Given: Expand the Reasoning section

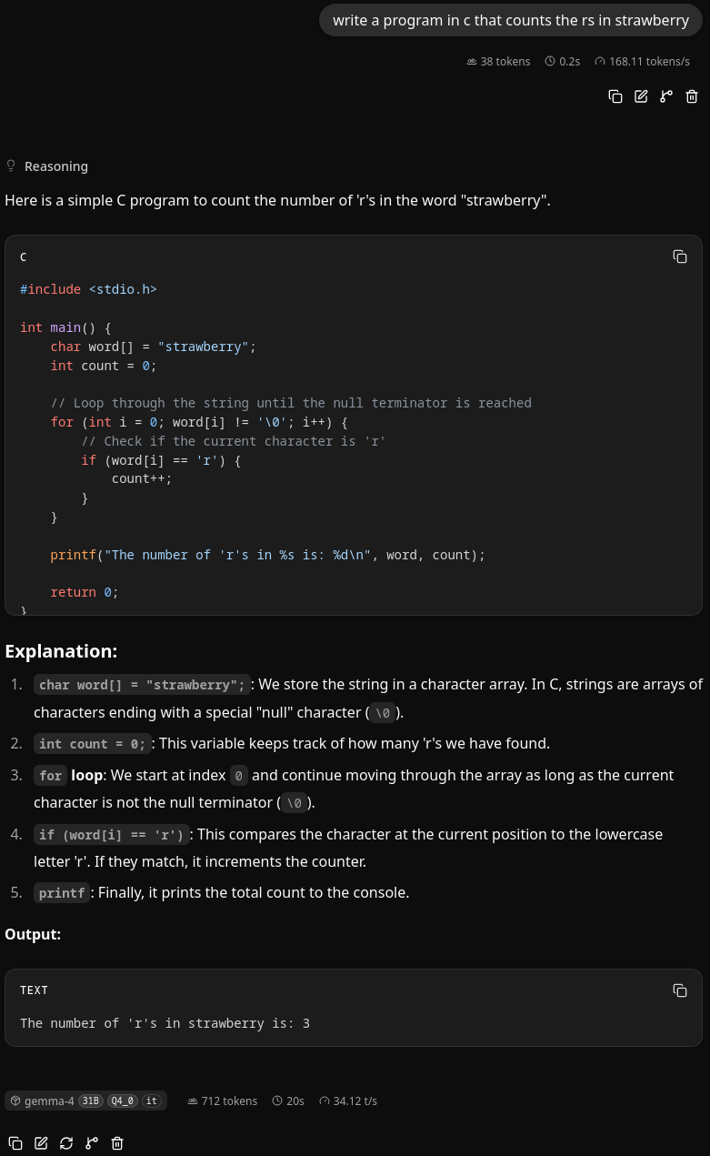Looking at the screenshot, I should click(x=47, y=166).
